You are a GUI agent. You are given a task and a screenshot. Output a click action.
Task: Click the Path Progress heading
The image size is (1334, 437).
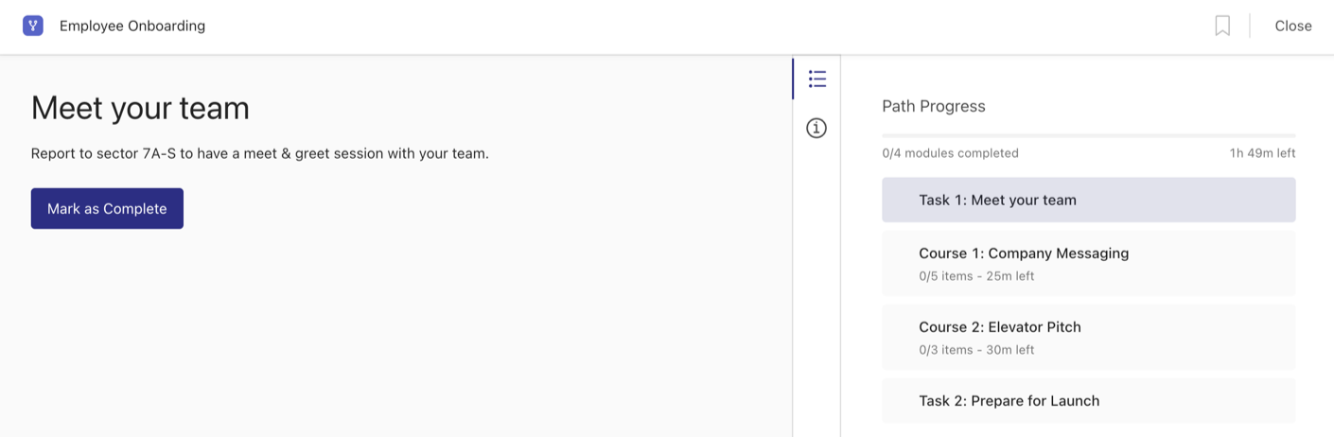pyautogui.click(x=933, y=106)
